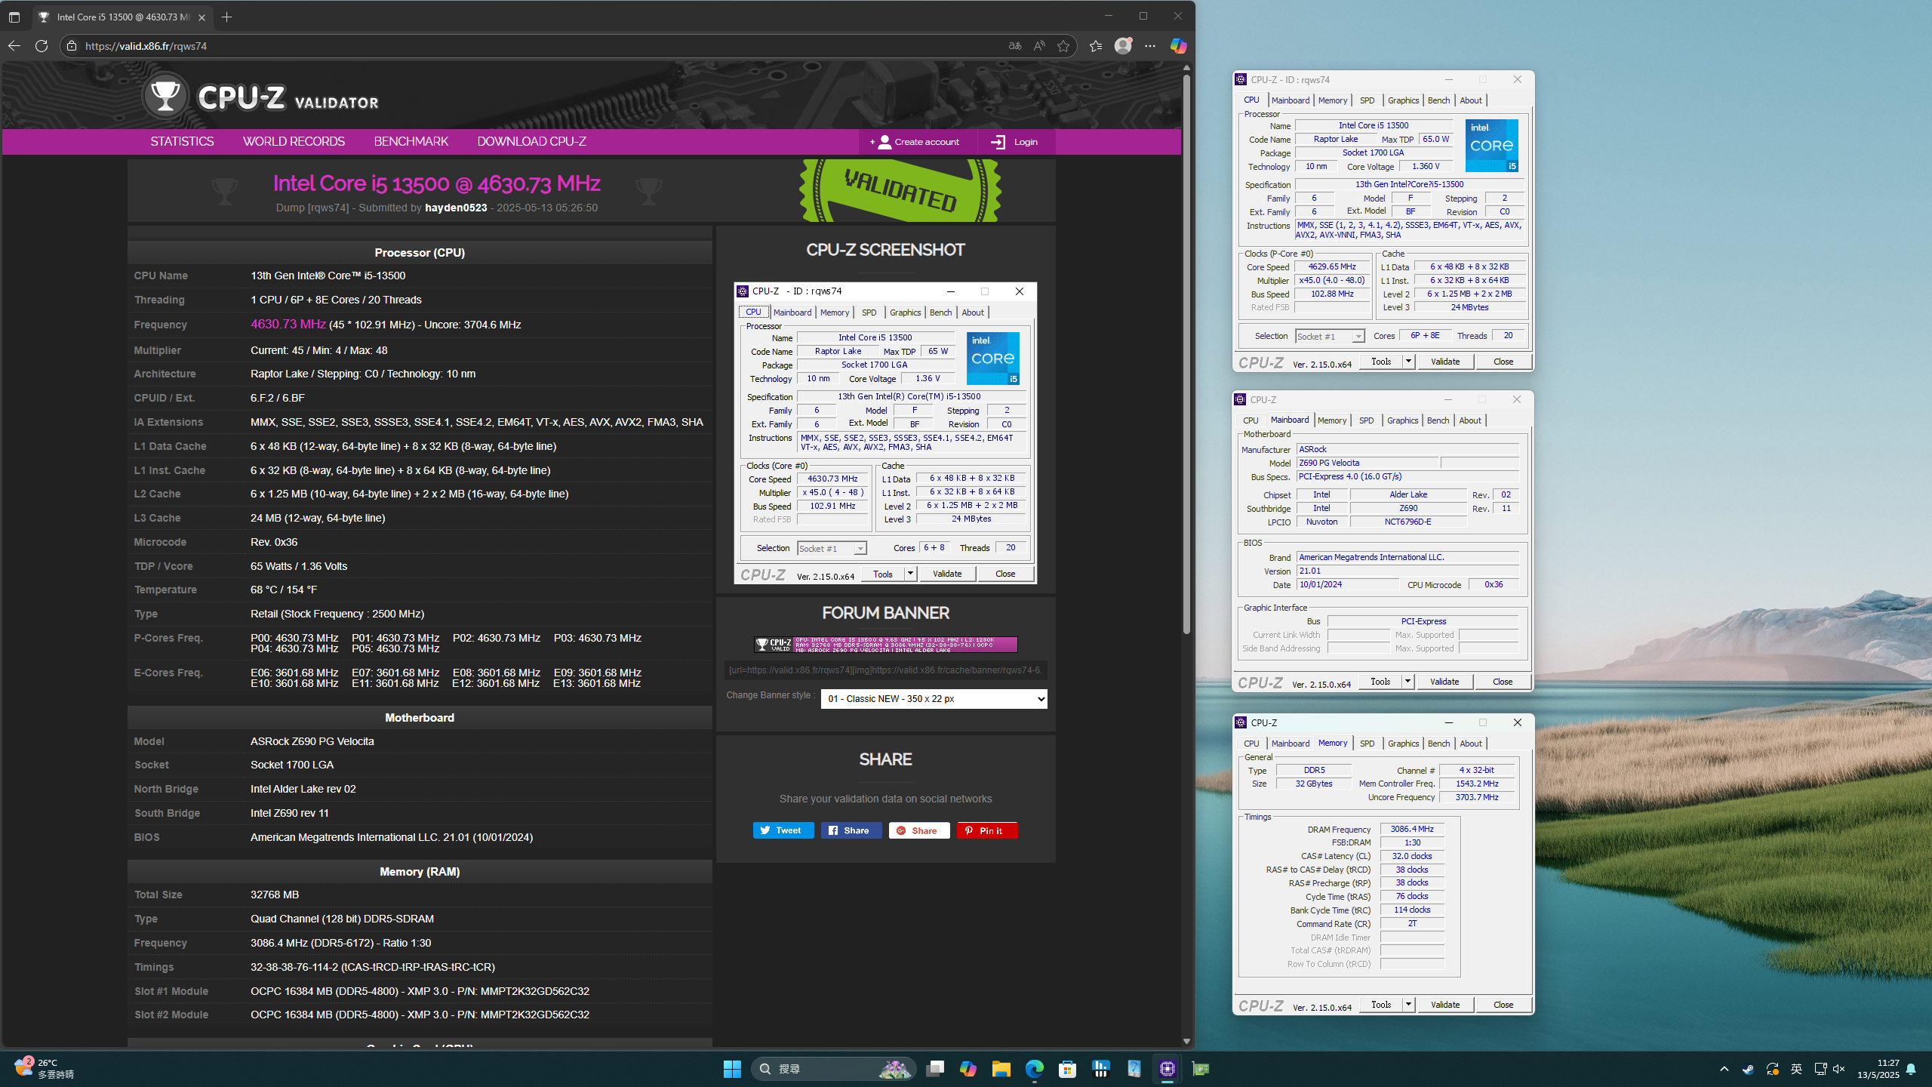Image resolution: width=1932 pixels, height=1087 pixels.
Task: Close the Intel Core i5 13500 tab
Action: pyautogui.click(x=202, y=17)
